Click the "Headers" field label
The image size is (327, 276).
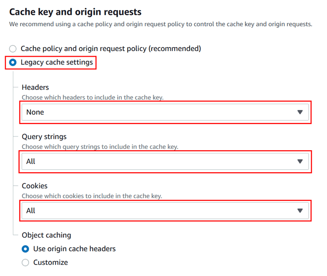[35, 87]
